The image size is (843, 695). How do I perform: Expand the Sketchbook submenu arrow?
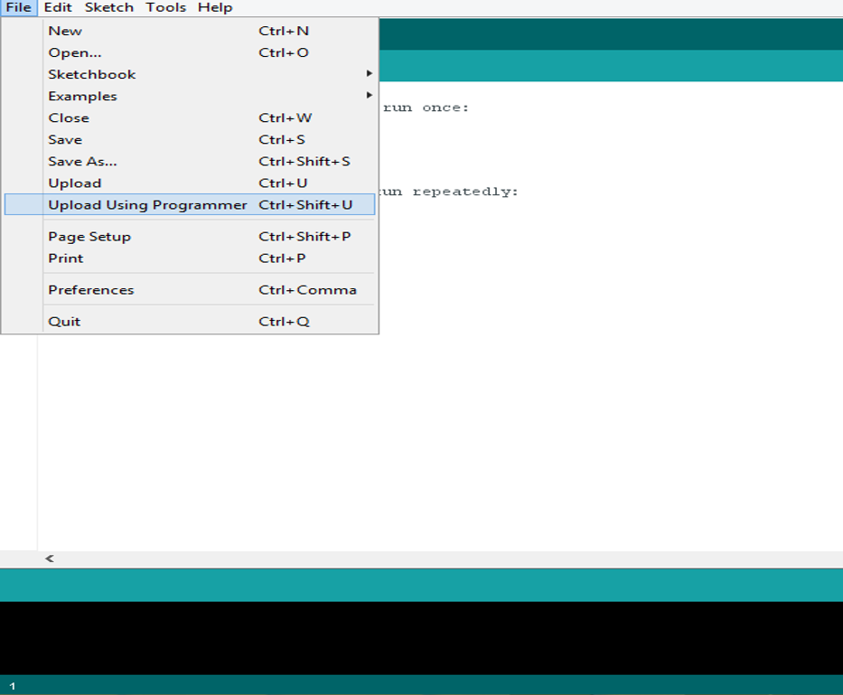point(369,74)
